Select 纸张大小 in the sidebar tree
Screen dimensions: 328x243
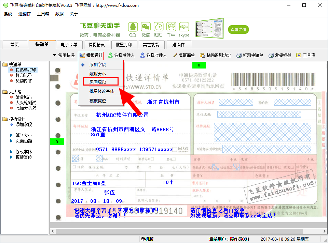(x=24, y=135)
